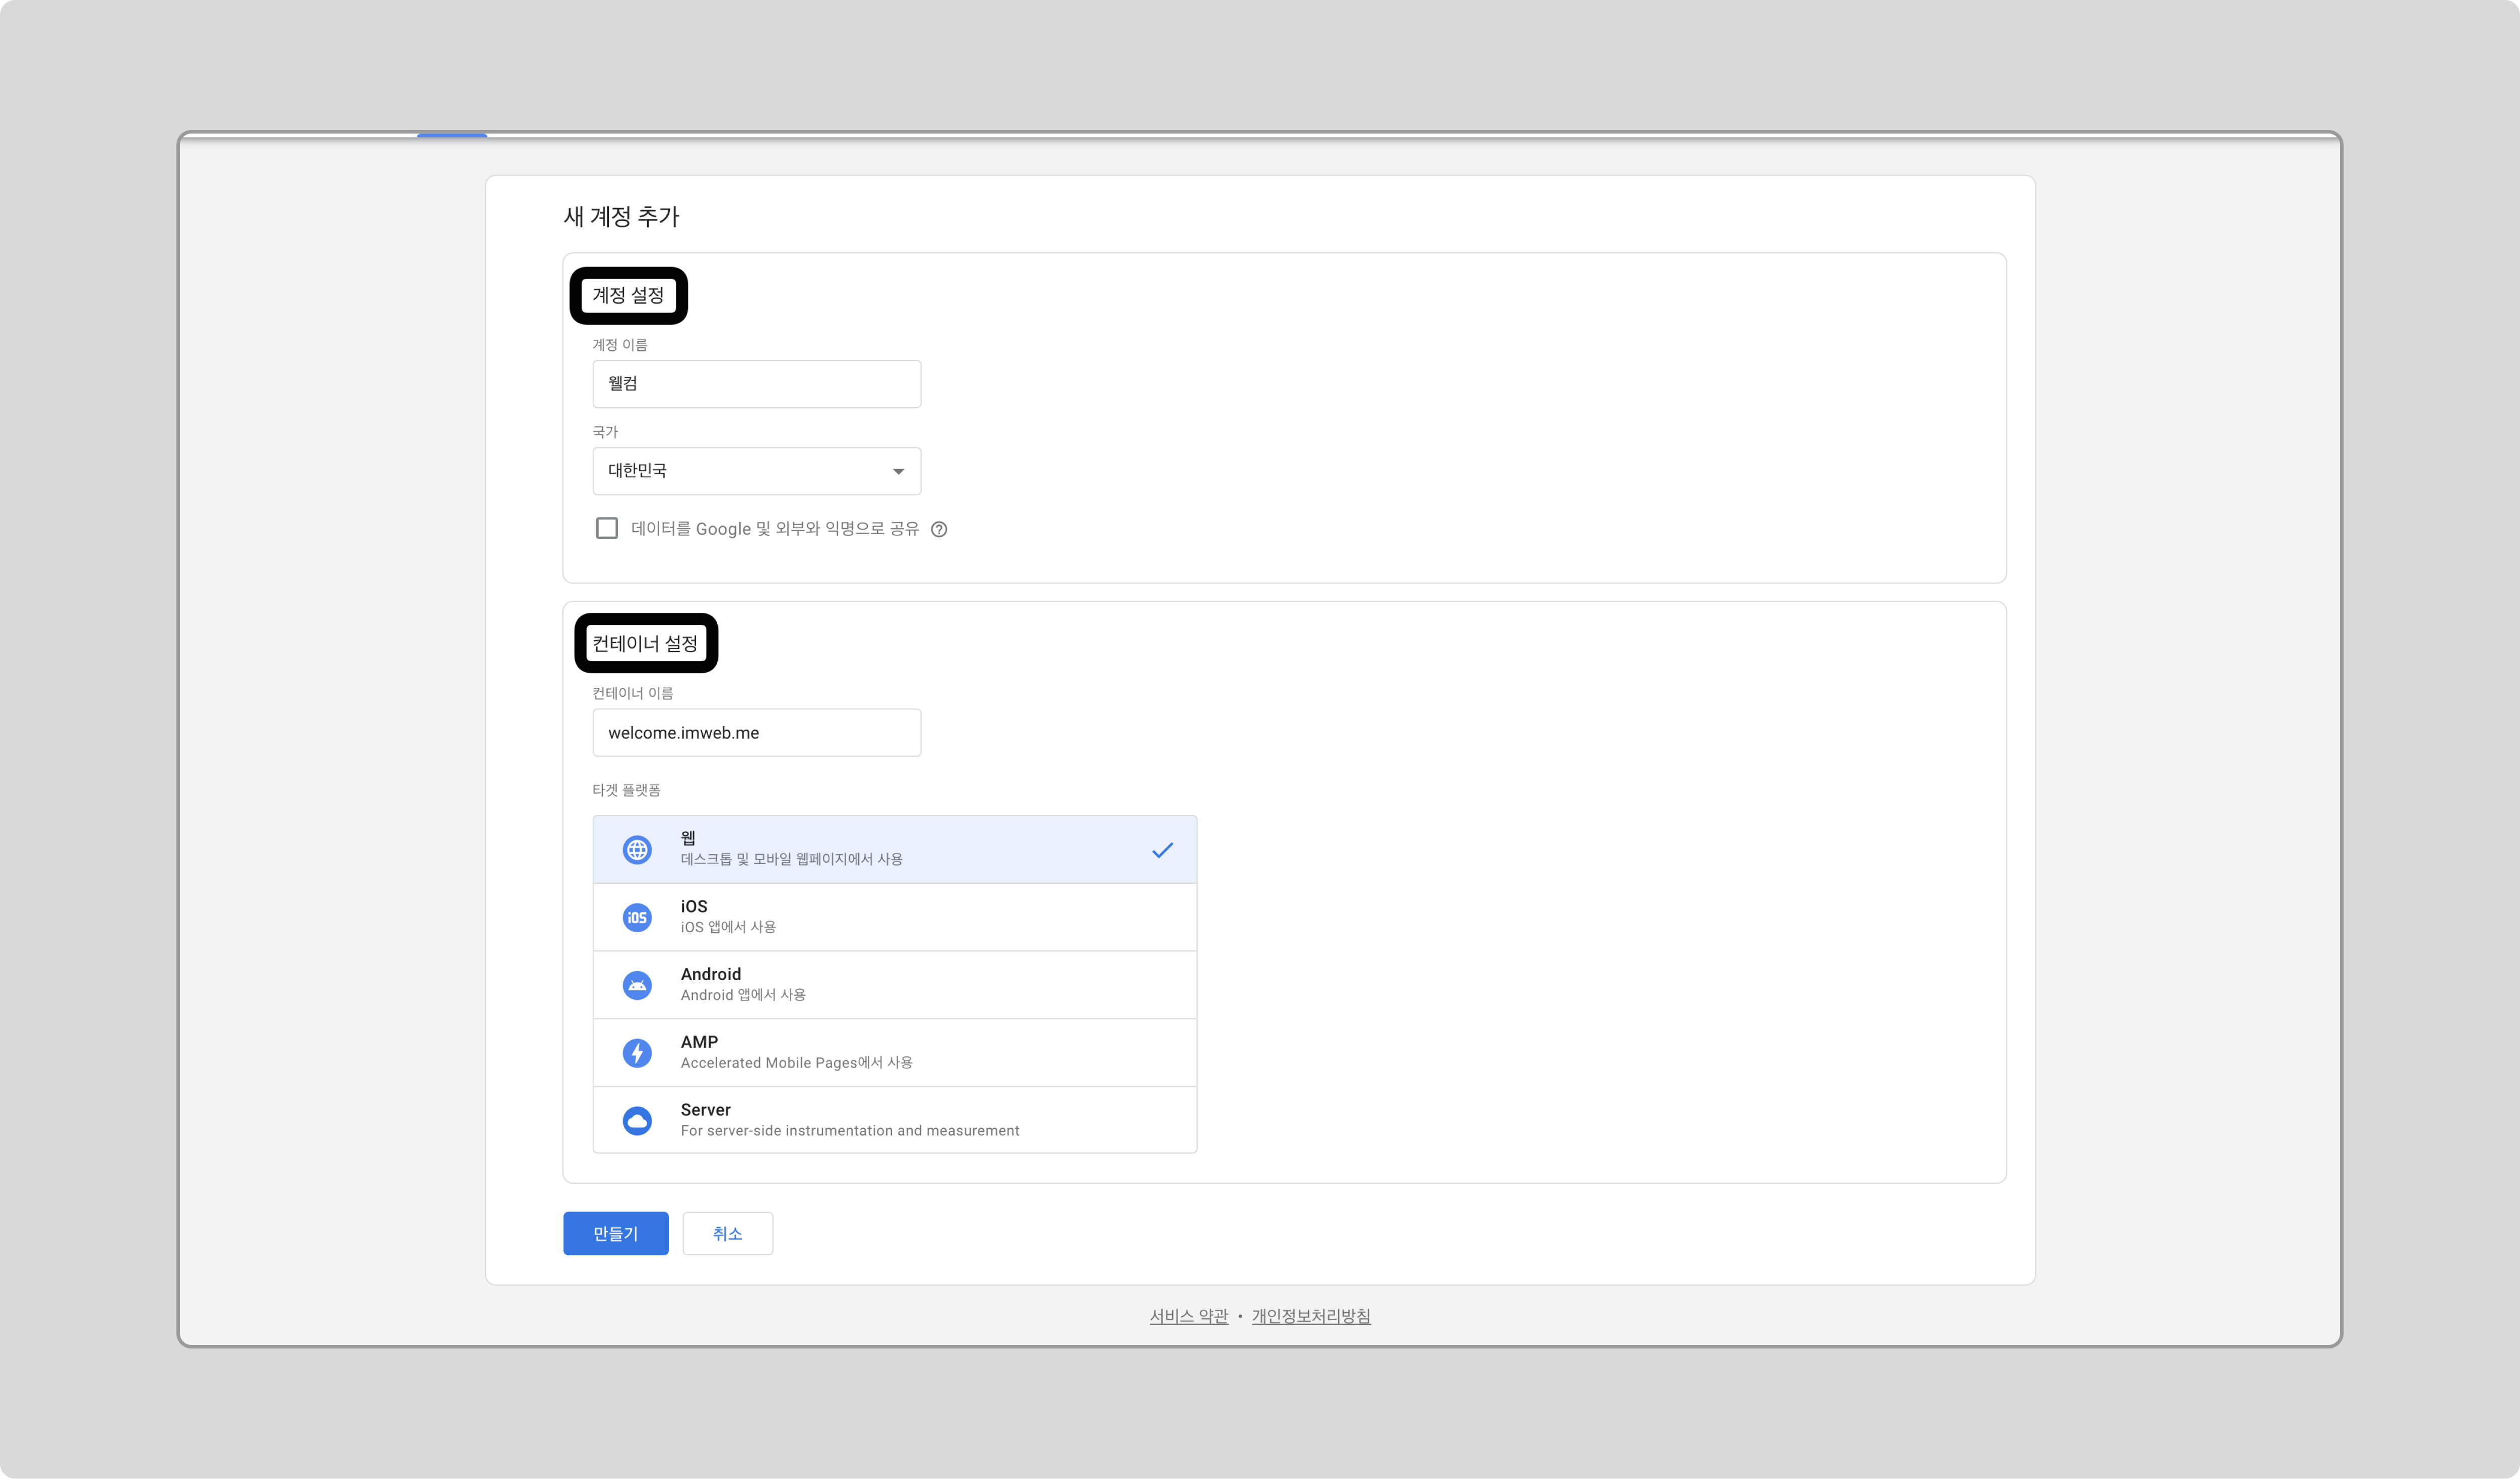Select the 웹 target platform option
Image resolution: width=2520 pixels, height=1479 pixels.
coord(895,849)
